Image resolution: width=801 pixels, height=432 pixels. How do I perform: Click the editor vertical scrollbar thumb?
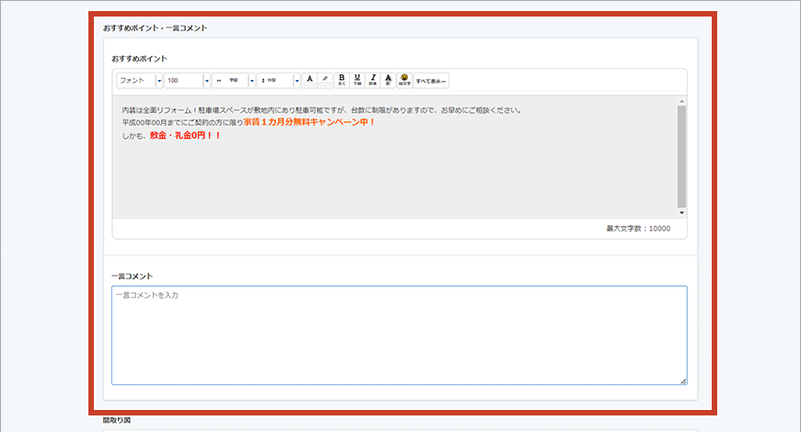[681, 154]
